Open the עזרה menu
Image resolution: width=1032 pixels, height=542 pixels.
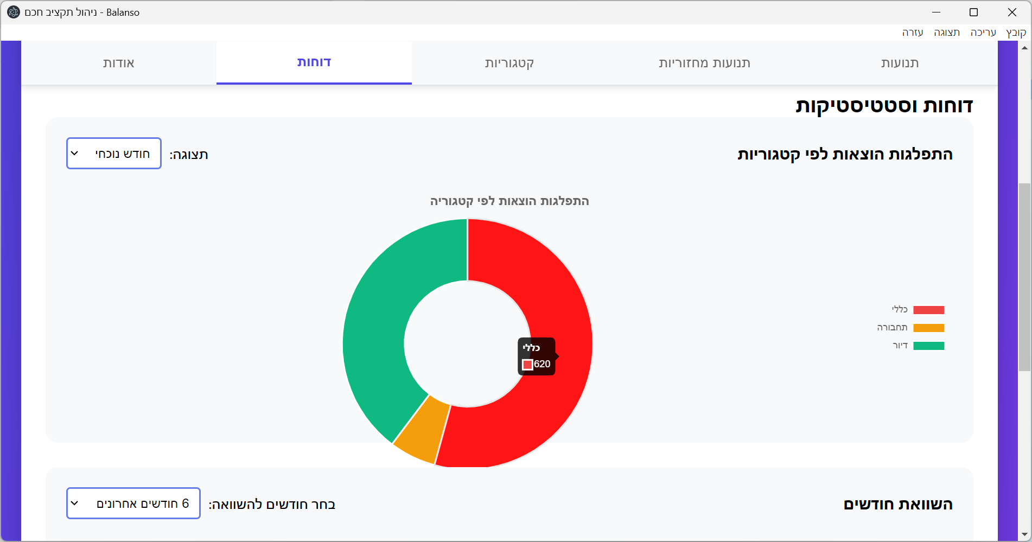pos(913,33)
